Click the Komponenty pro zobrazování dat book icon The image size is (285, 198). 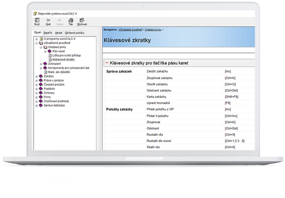tap(45, 68)
